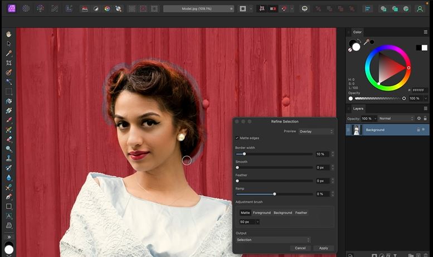
Task: Select the Layers panel tab
Action: coord(358,108)
